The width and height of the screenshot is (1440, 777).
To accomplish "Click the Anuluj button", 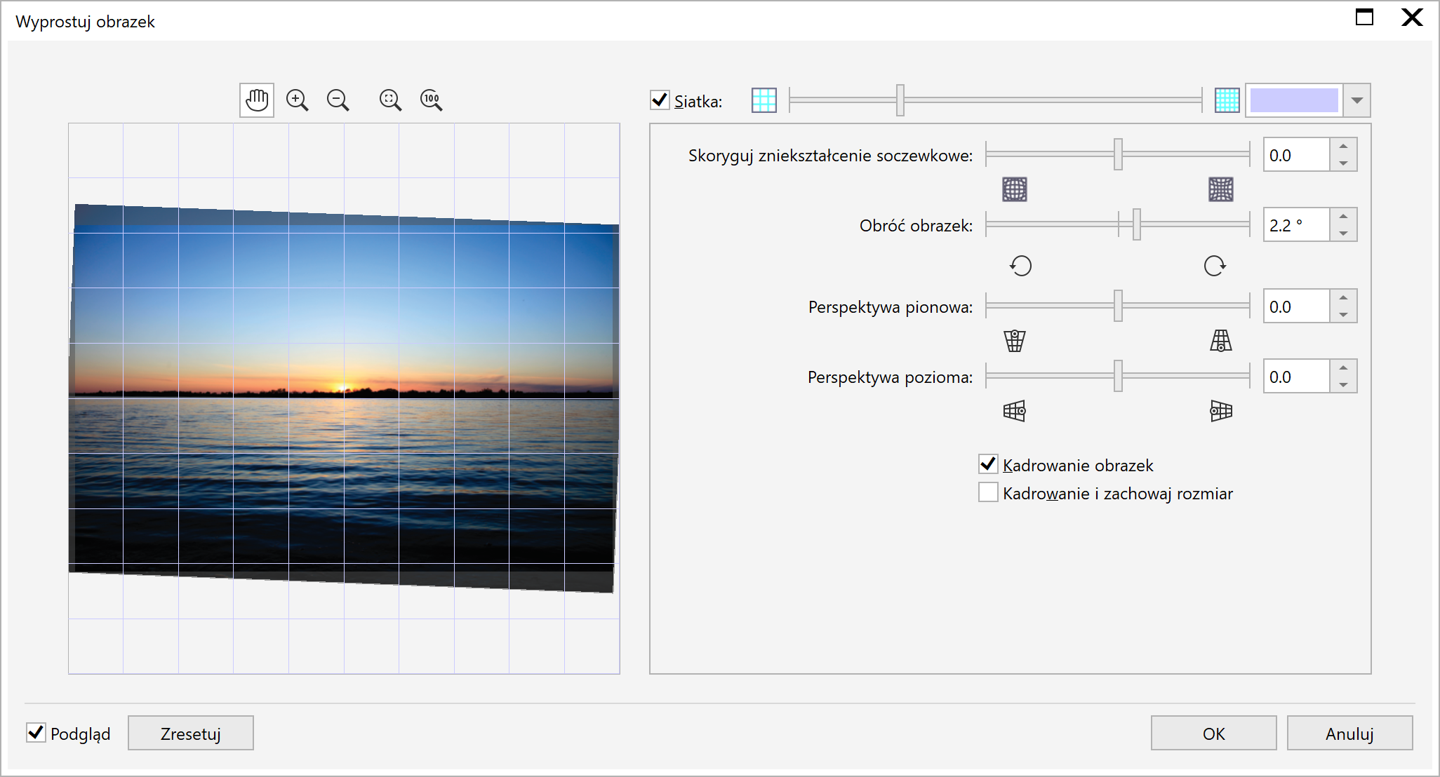I will (1349, 734).
